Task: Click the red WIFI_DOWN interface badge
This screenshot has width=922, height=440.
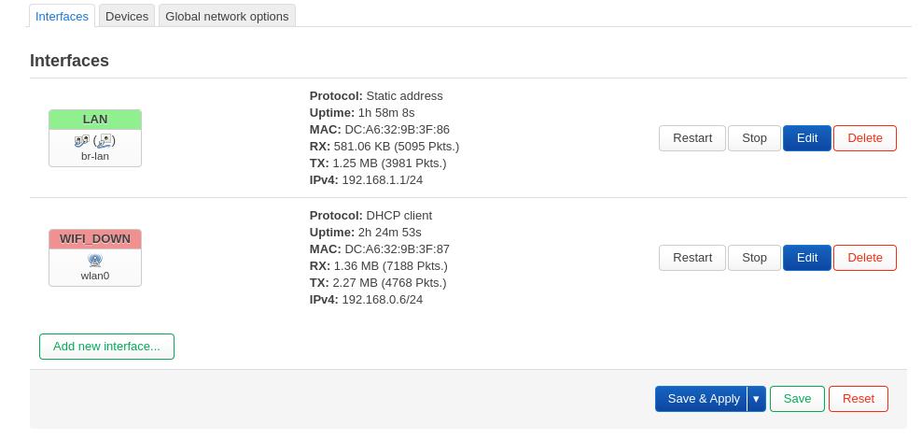Action: coord(95,239)
